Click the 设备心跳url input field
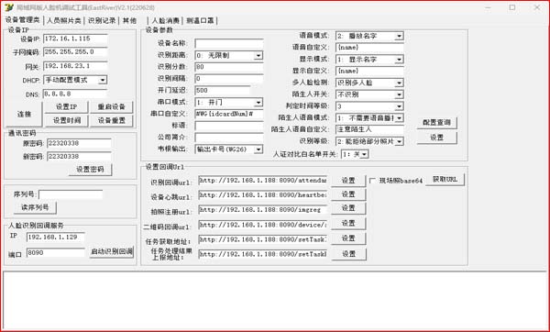550x332 pixels. [x=262, y=194]
